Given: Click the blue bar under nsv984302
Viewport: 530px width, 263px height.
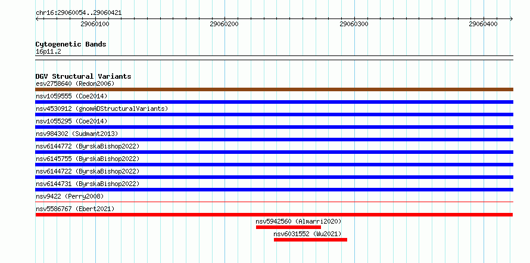Looking at the screenshot, I should point(275,140).
